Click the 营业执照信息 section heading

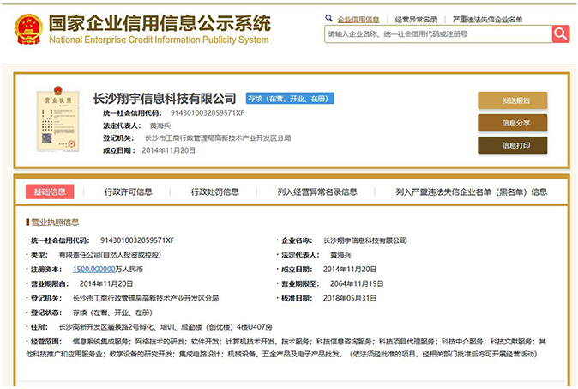pos(55,222)
